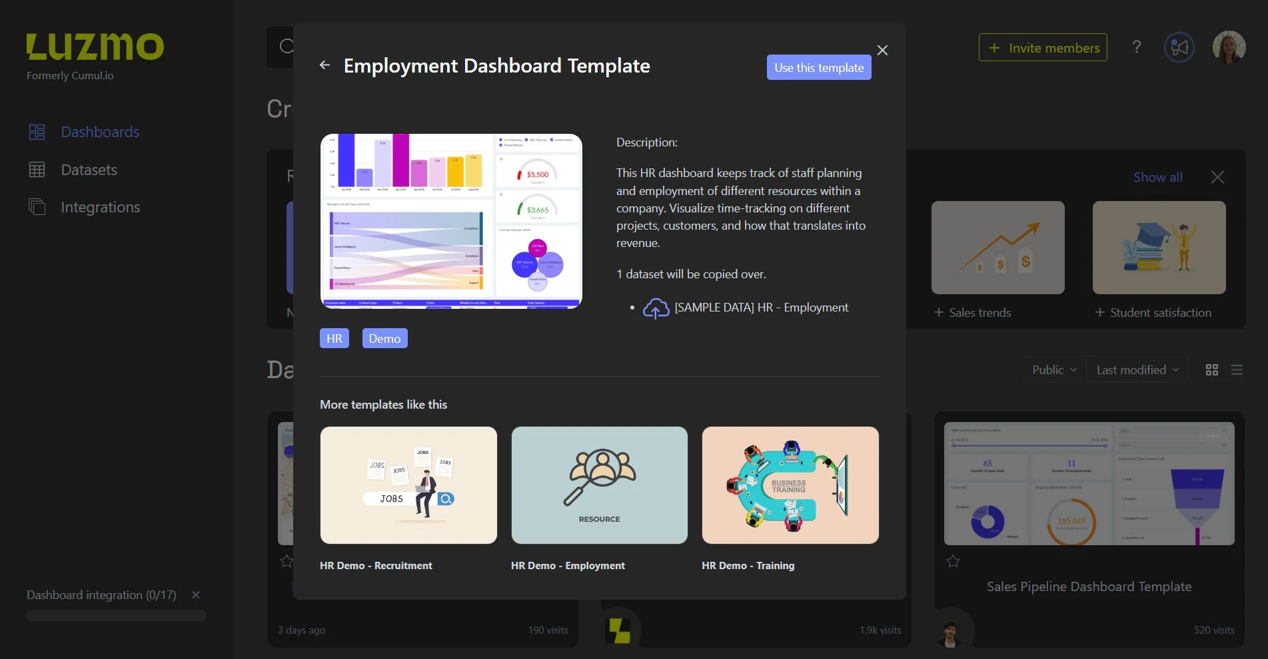Click the dataset cloud upload icon
This screenshot has height=659, width=1268.
(656, 308)
